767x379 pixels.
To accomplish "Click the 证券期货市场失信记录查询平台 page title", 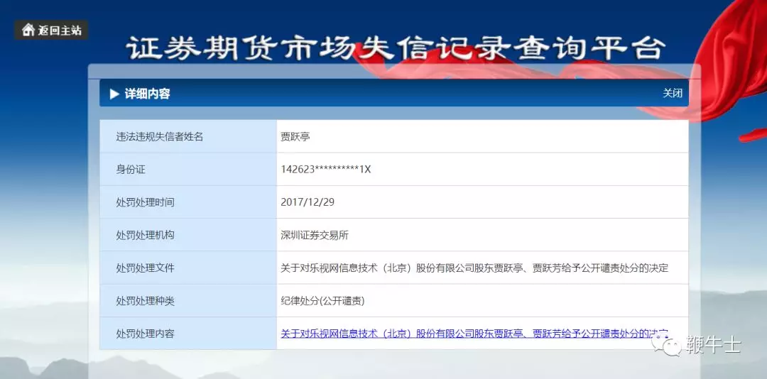I will click(396, 48).
